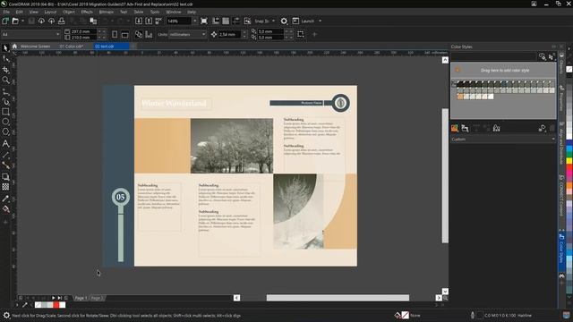Click the horizontal scrollbar thumb
The height and width of the screenshot is (322, 573).
338,298
